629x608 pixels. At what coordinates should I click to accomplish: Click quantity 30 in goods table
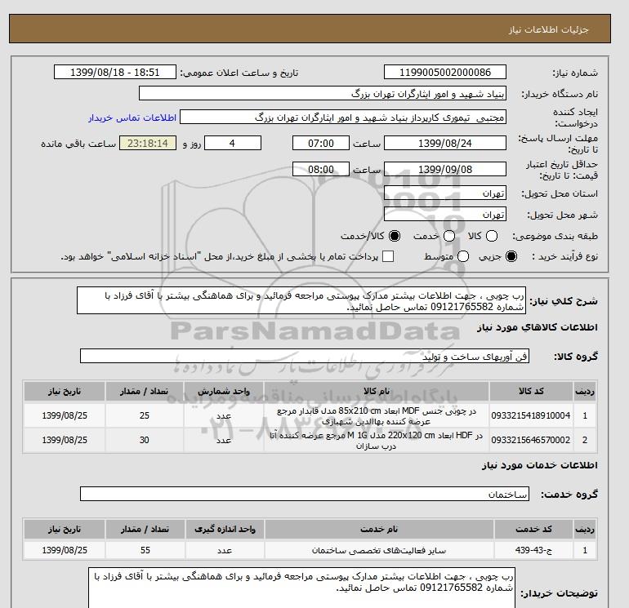tap(145, 440)
